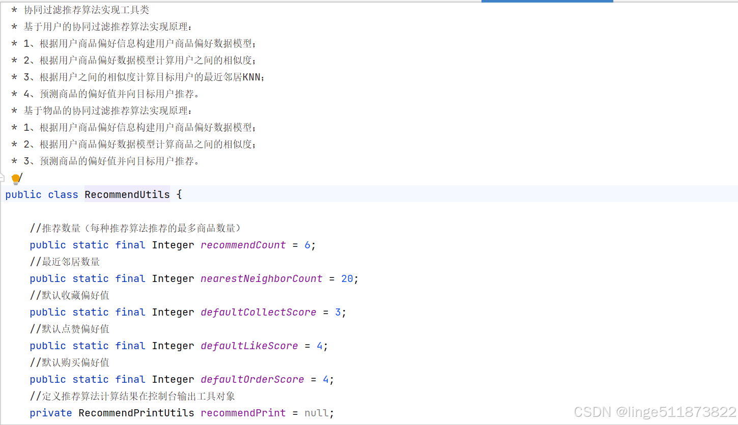Click the comment //默认点赞偏好值
738x425 pixels.
[69, 329]
